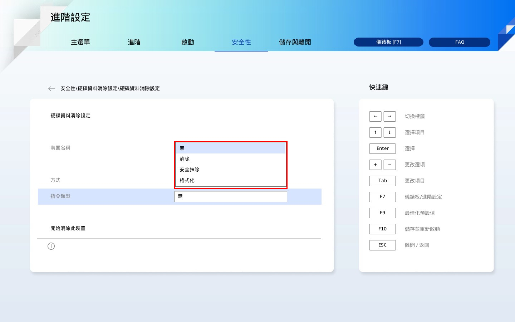The width and height of the screenshot is (515, 322).
Task: Select 安全抹除 in the dropdown
Action: coord(230,170)
